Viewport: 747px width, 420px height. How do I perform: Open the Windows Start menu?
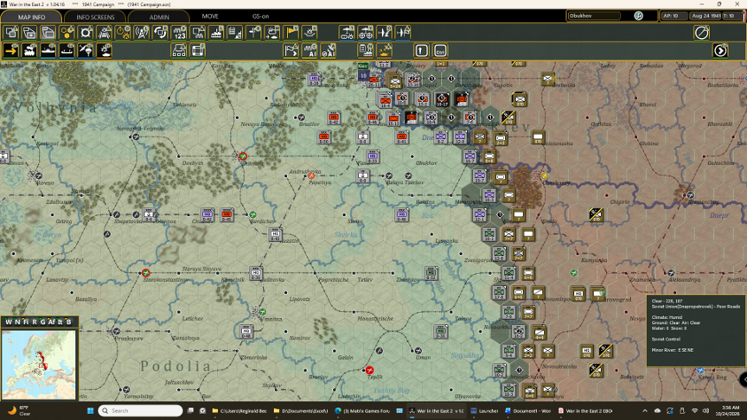tap(90, 410)
